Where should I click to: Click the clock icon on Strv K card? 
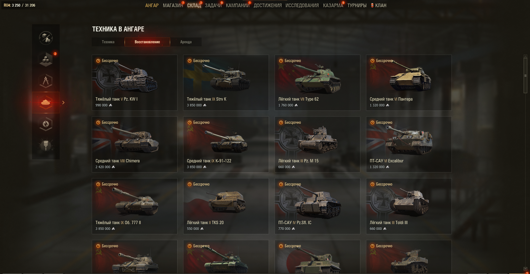click(x=189, y=61)
